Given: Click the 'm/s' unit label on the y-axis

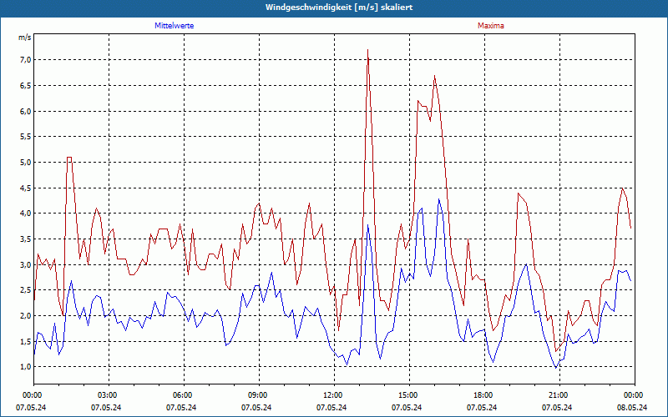Looking at the screenshot, I should (x=25, y=38).
